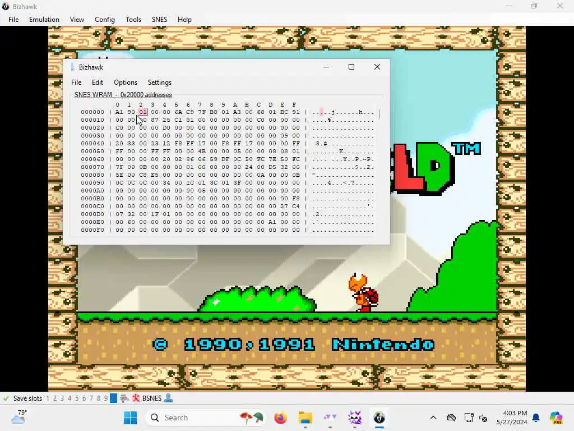Click the taskbar Search box
Screen dimensions: 574x431
(x=206, y=418)
